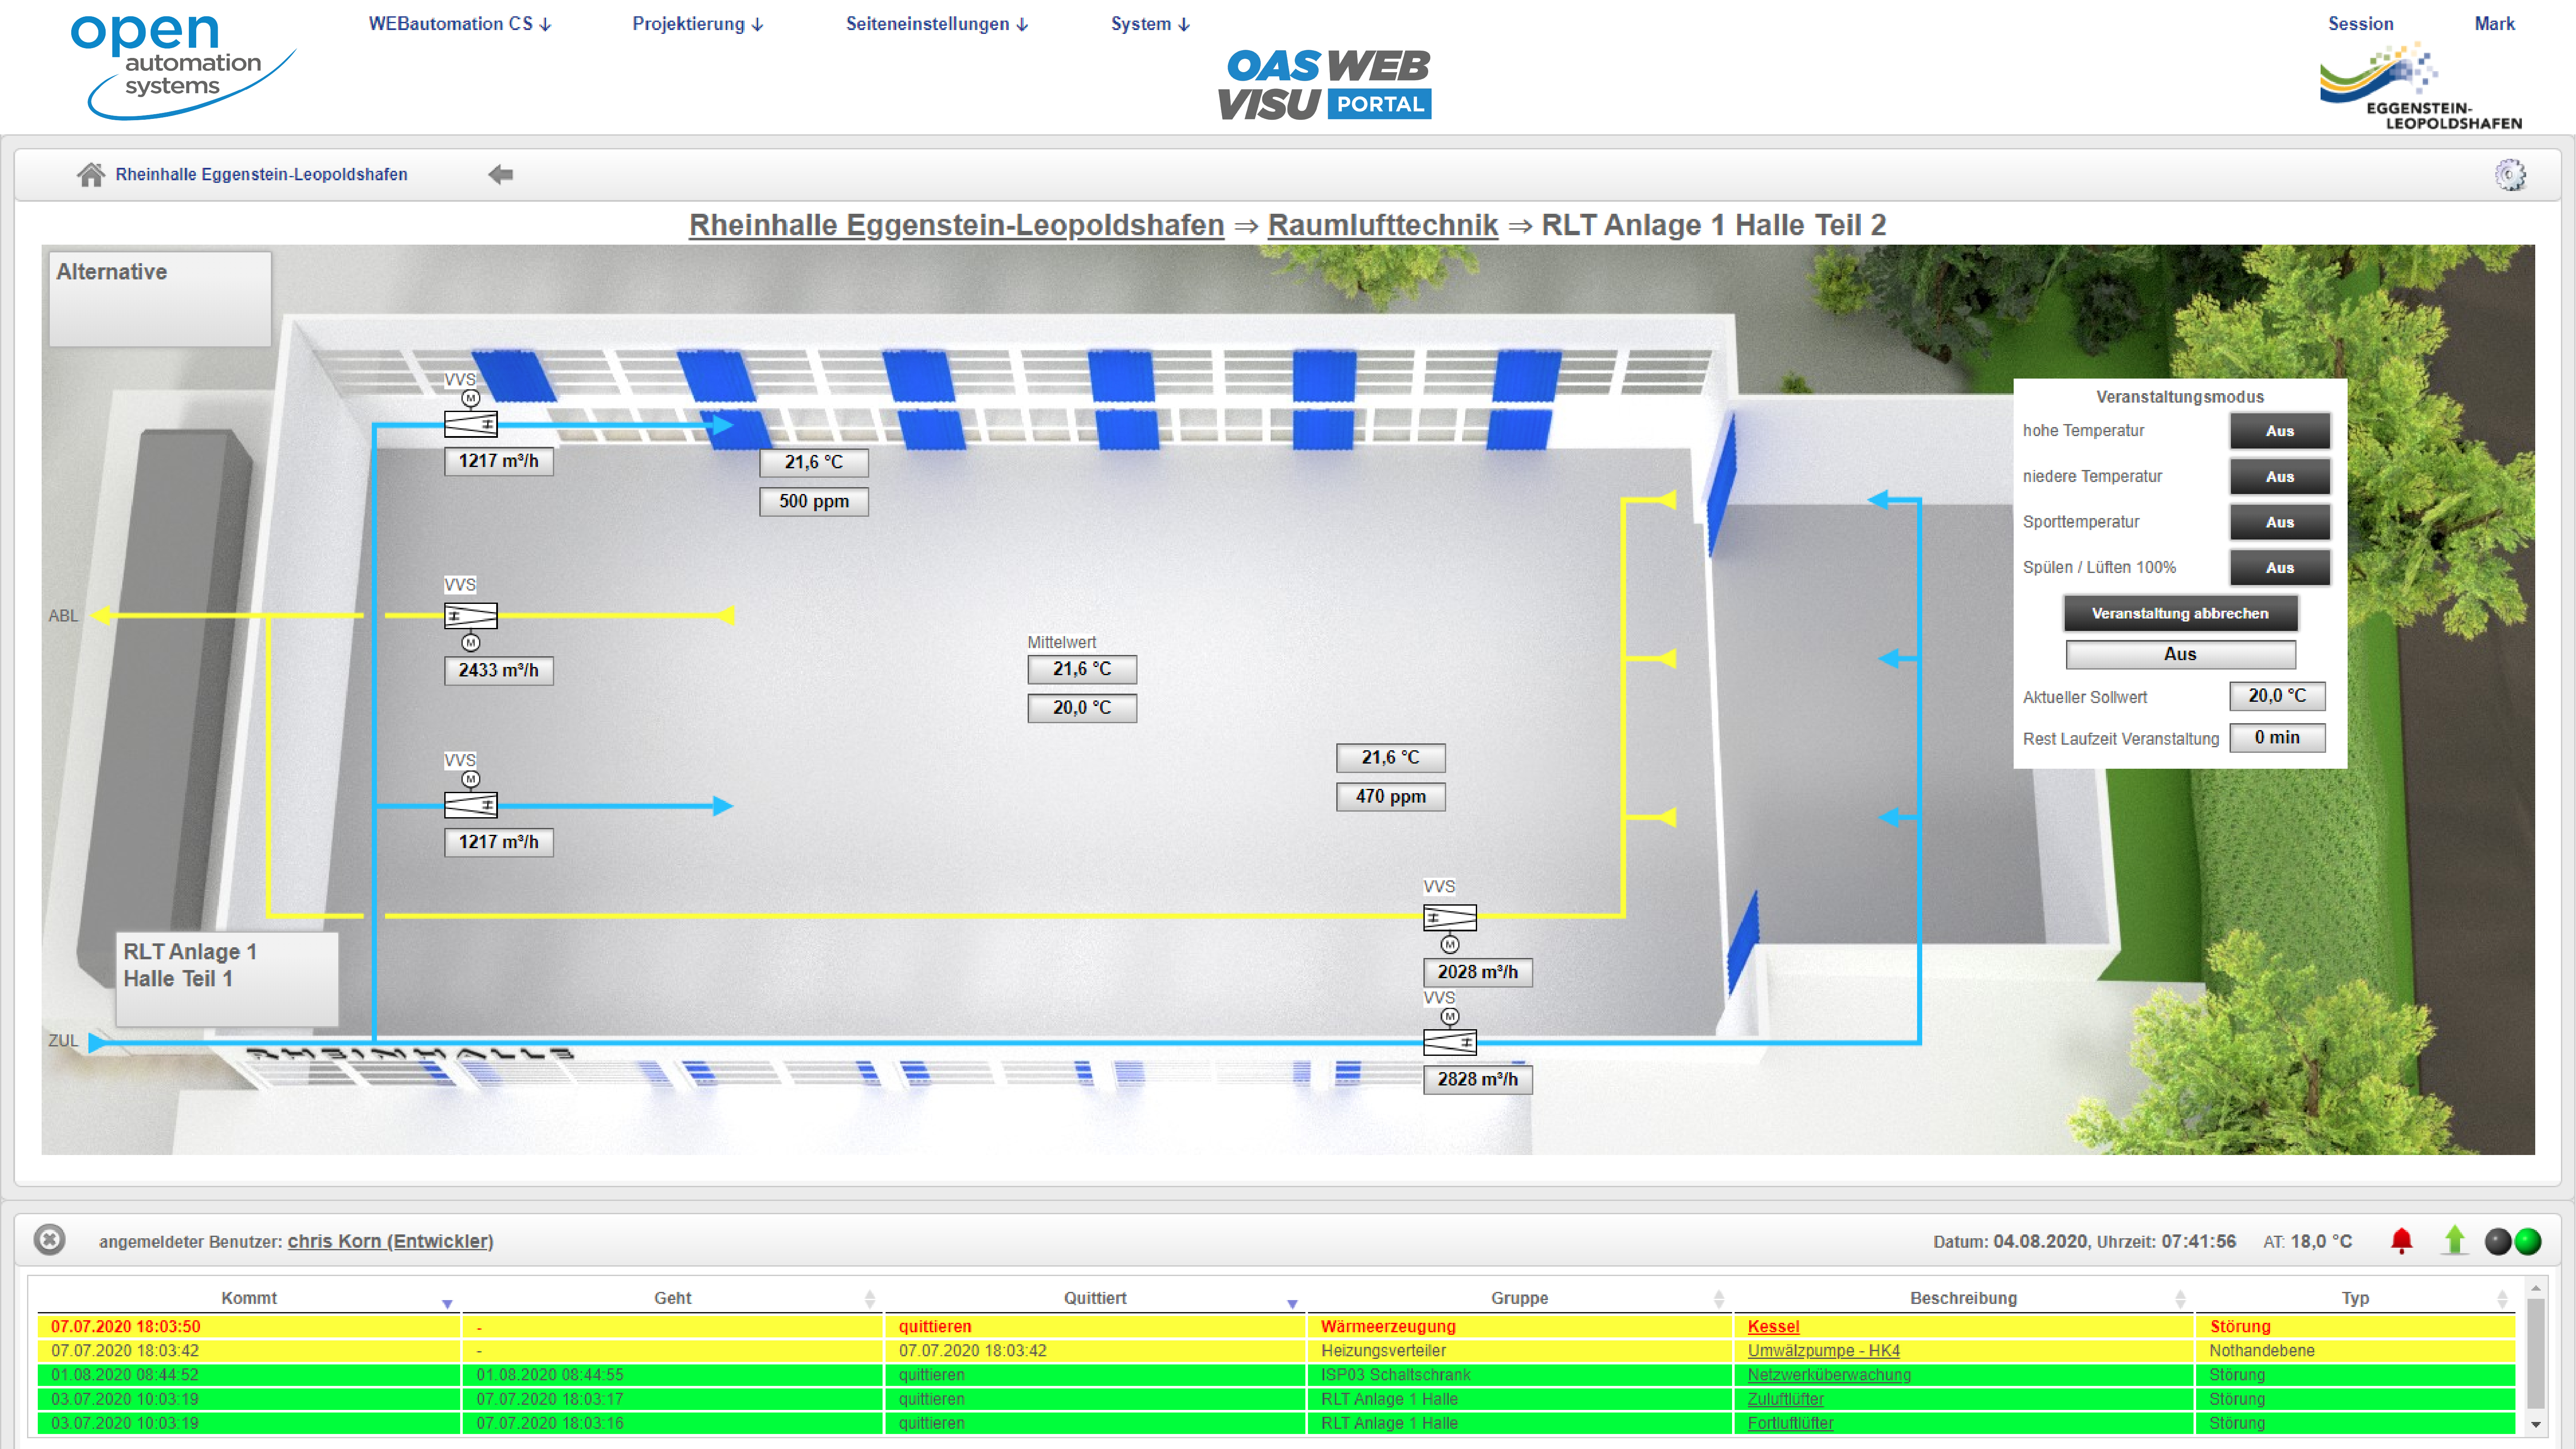The image size is (2576, 1449).
Task: Click the VVS damper symbol above 2433 m³/h
Action: pyautogui.click(x=470, y=615)
